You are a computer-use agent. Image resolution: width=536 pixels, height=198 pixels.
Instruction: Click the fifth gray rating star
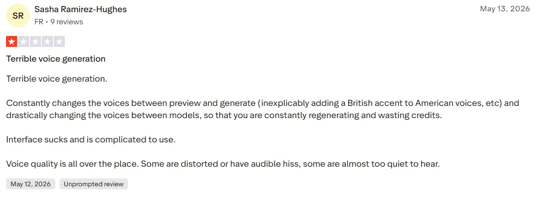[59, 42]
